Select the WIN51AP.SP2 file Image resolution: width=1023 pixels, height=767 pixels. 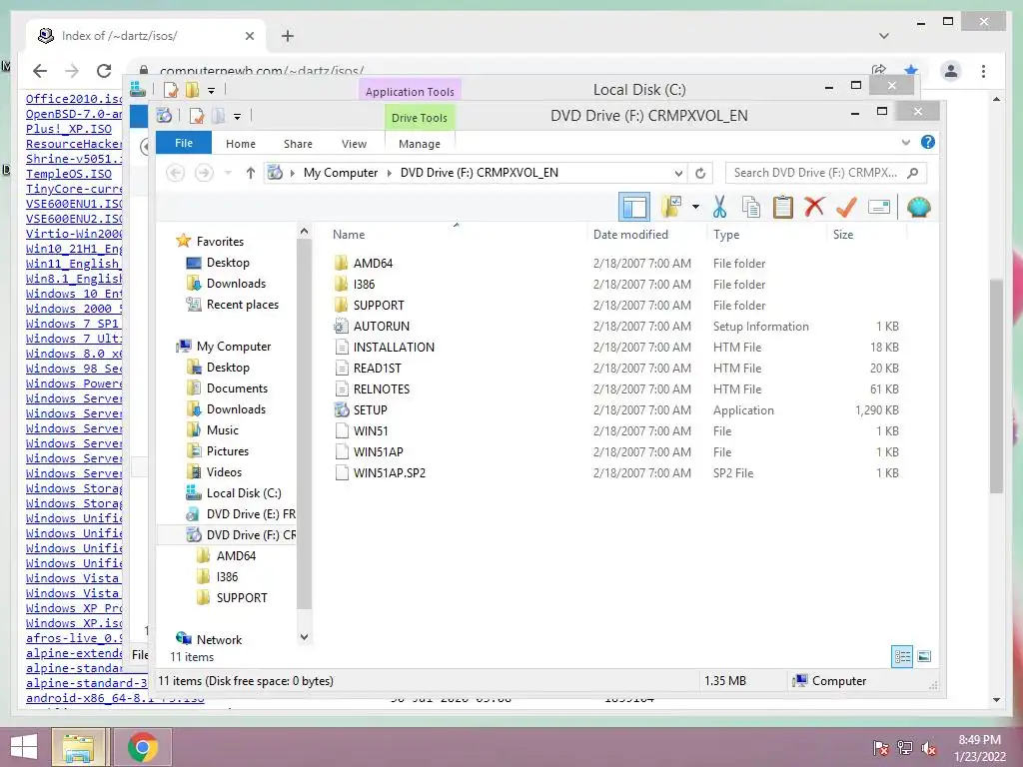coord(389,472)
